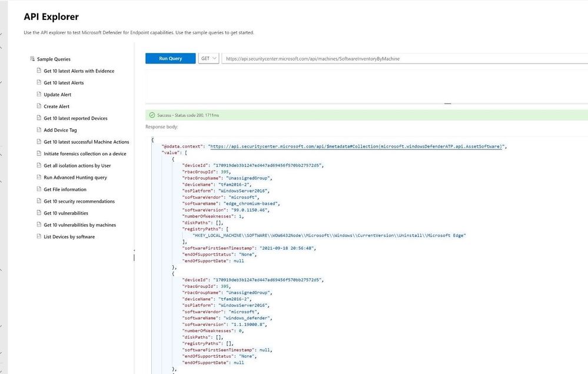Click the Sample Queries list icon
Viewport: 588px width, 374px height.
[32, 58]
